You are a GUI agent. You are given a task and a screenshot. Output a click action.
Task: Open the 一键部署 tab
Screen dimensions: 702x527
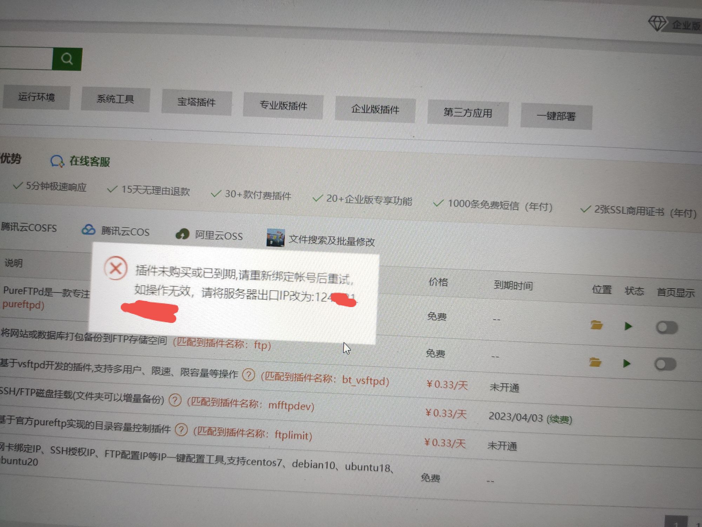pos(556,116)
